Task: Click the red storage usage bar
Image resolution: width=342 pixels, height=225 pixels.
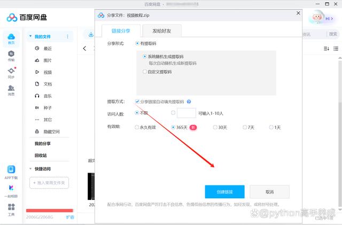Action: coord(50,211)
